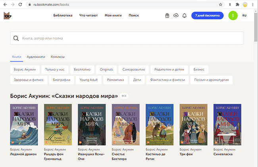Image resolution: width=258 pixels, height=167 pixels.
Task: Select the Саморазвитие chip
Action: (134, 69)
